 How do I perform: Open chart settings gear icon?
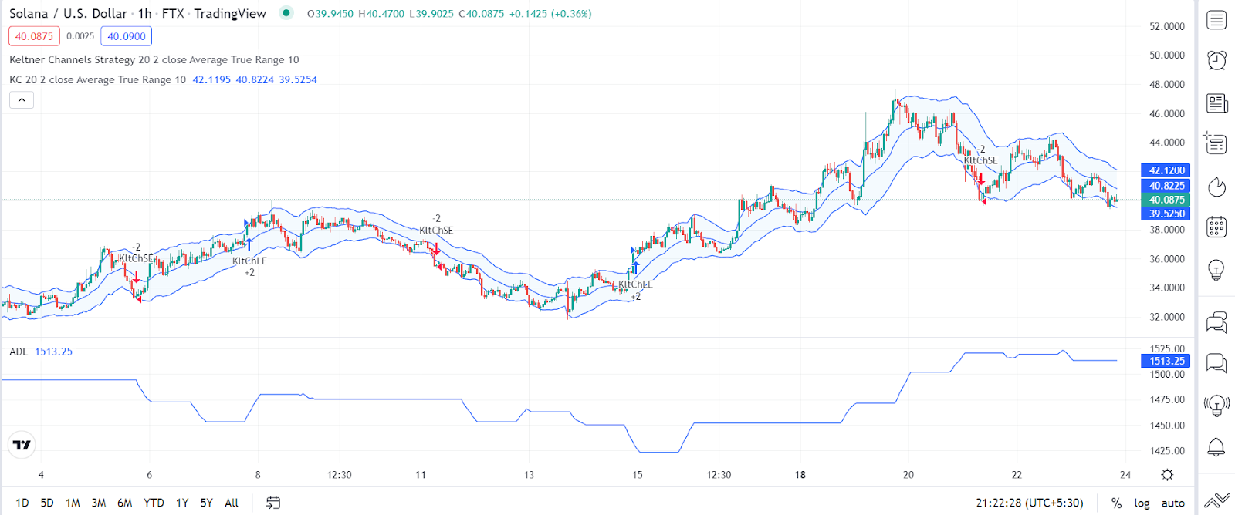1167,475
